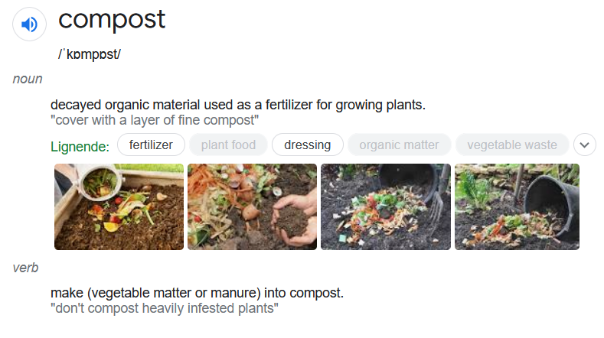This screenshot has height=338, width=604.
Task: Click the 'plant food' synonym chip
Action: [228, 145]
